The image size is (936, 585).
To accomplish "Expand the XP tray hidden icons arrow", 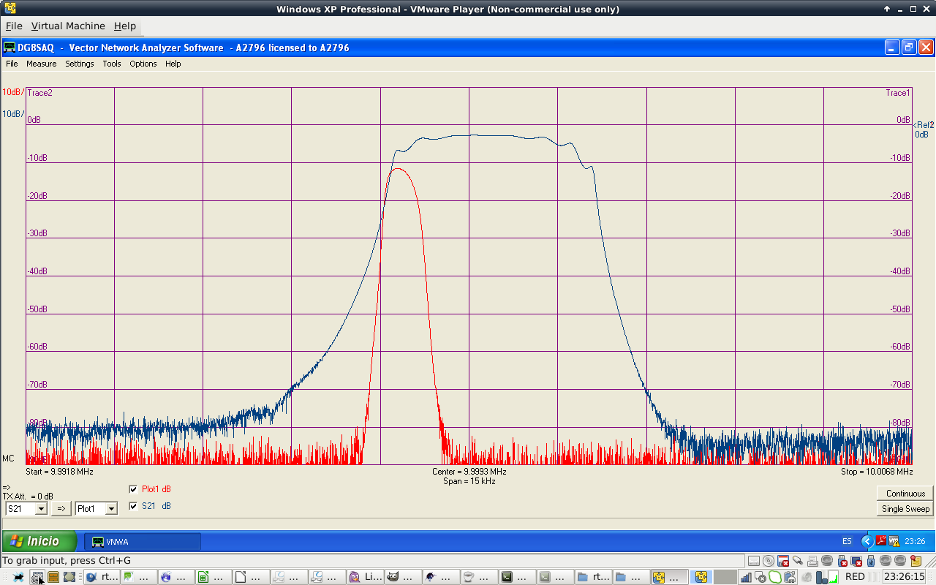I will [x=867, y=541].
